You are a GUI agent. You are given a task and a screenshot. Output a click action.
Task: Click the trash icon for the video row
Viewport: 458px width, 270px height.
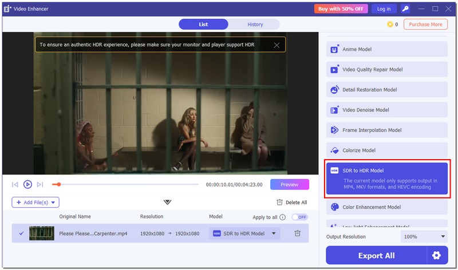coord(297,233)
